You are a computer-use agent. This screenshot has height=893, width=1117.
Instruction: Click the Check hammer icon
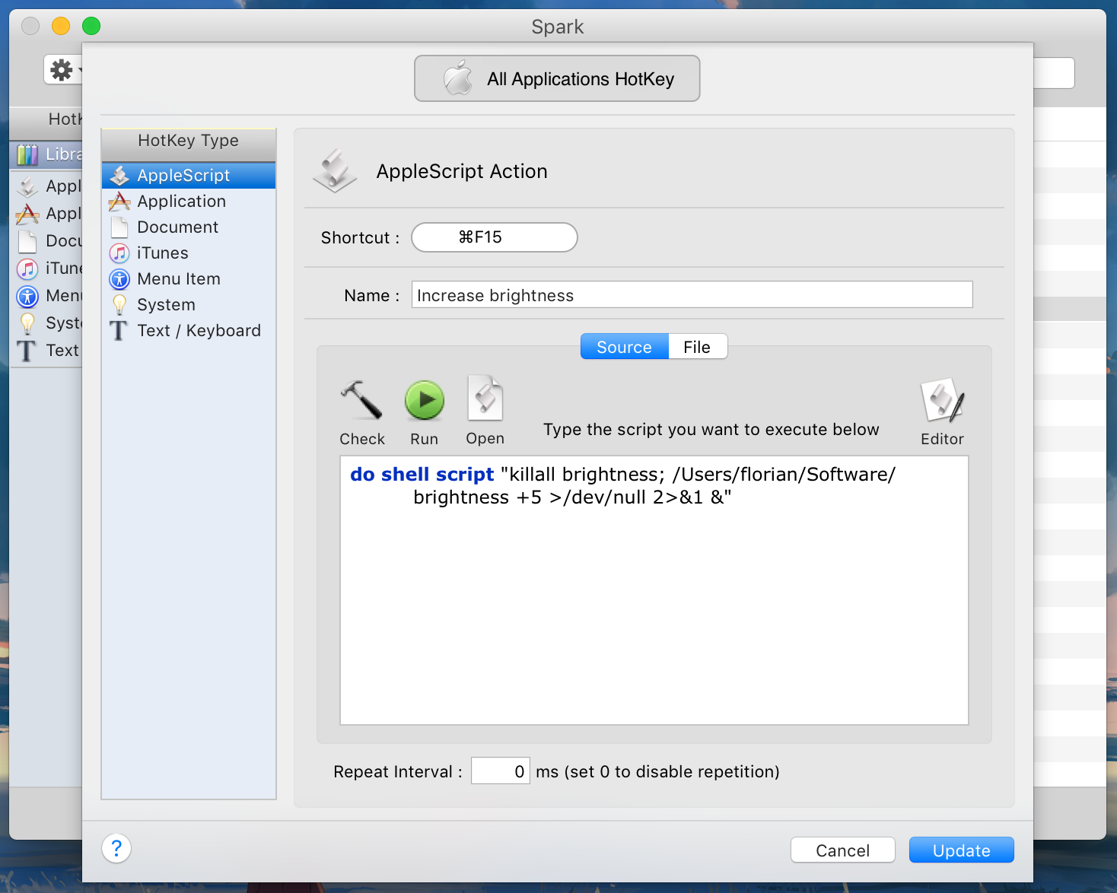(x=361, y=400)
